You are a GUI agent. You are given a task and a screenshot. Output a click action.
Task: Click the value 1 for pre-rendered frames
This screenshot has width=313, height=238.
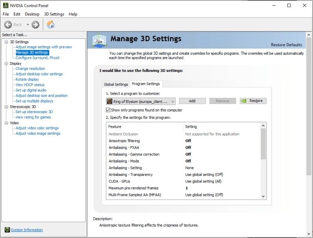coord(187,188)
